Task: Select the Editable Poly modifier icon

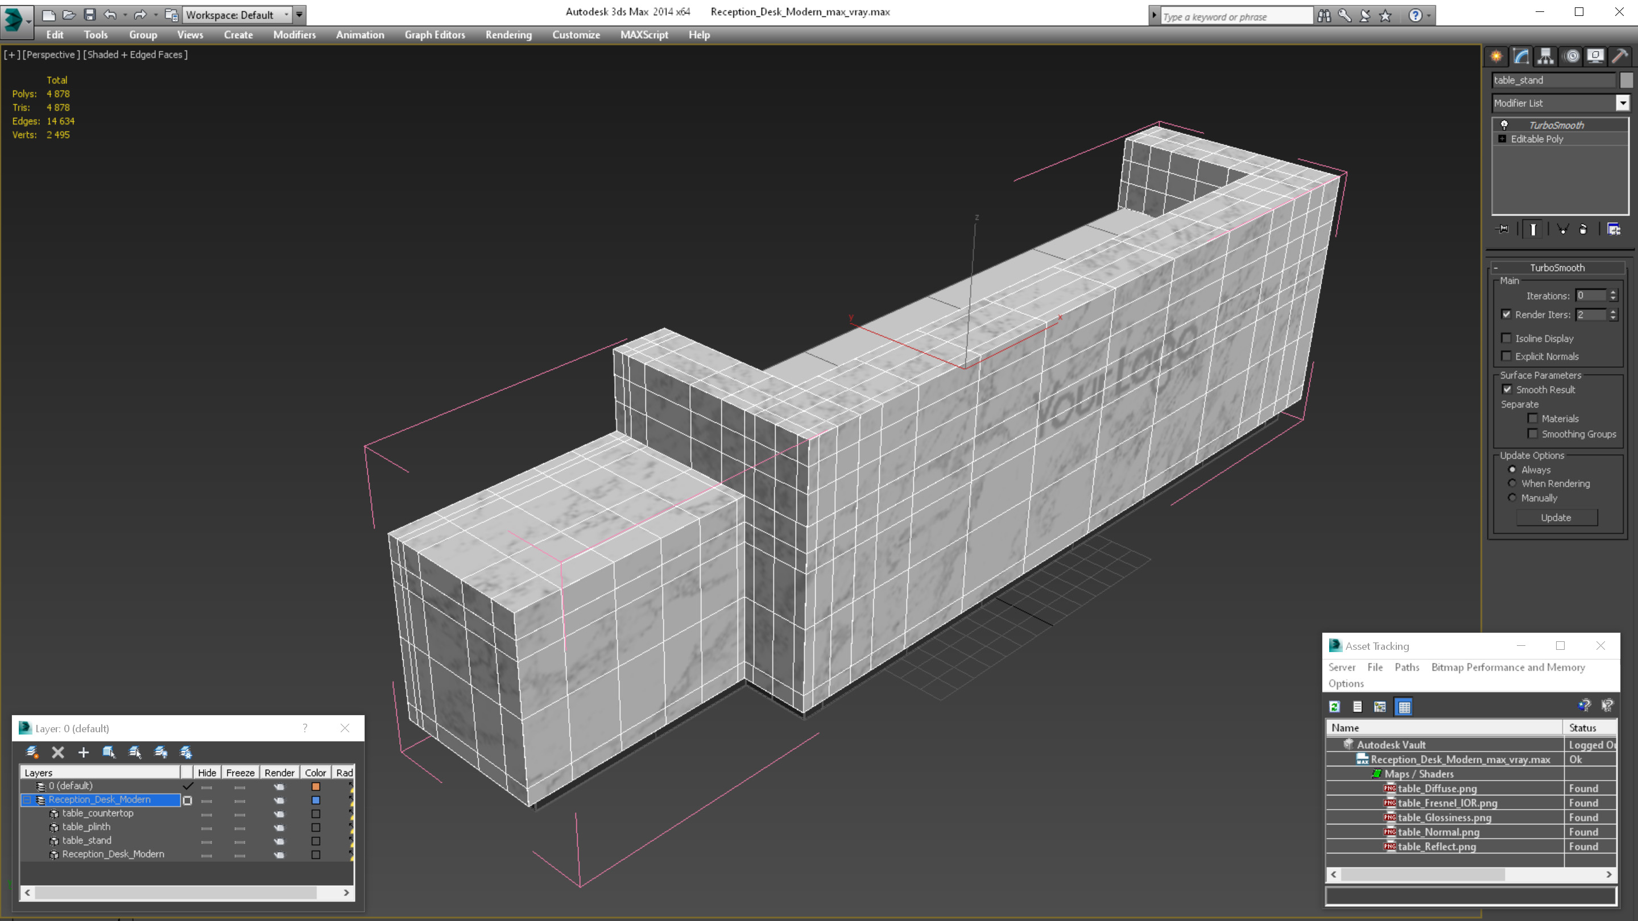Action: click(x=1504, y=138)
